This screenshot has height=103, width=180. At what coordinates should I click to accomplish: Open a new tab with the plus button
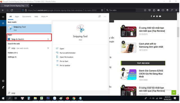(x=32, y=6)
